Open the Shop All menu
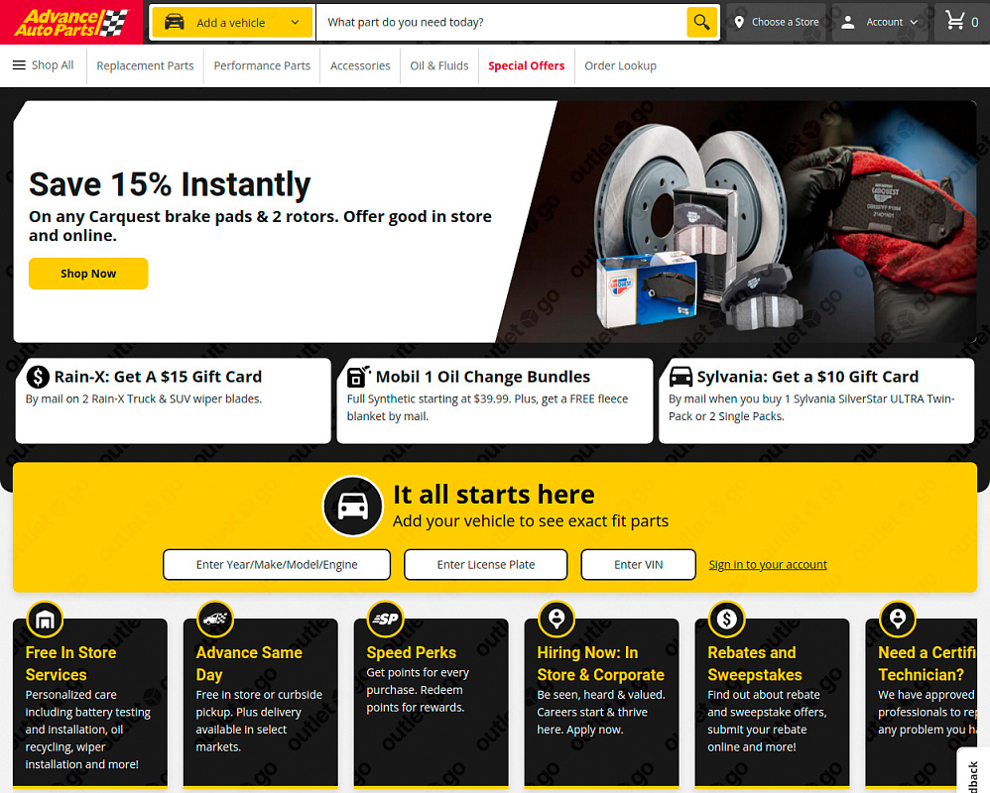 43,65
